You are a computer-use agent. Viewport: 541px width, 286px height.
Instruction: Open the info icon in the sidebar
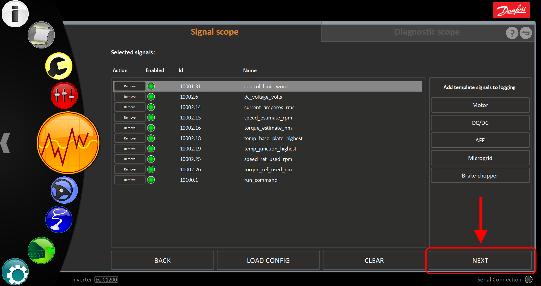click(x=15, y=14)
